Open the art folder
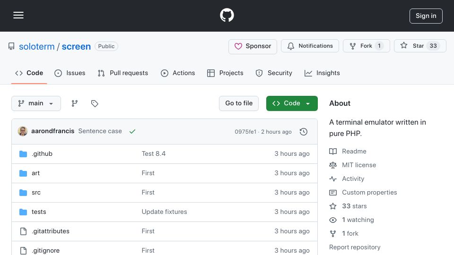The width and height of the screenshot is (454, 255). 35,173
